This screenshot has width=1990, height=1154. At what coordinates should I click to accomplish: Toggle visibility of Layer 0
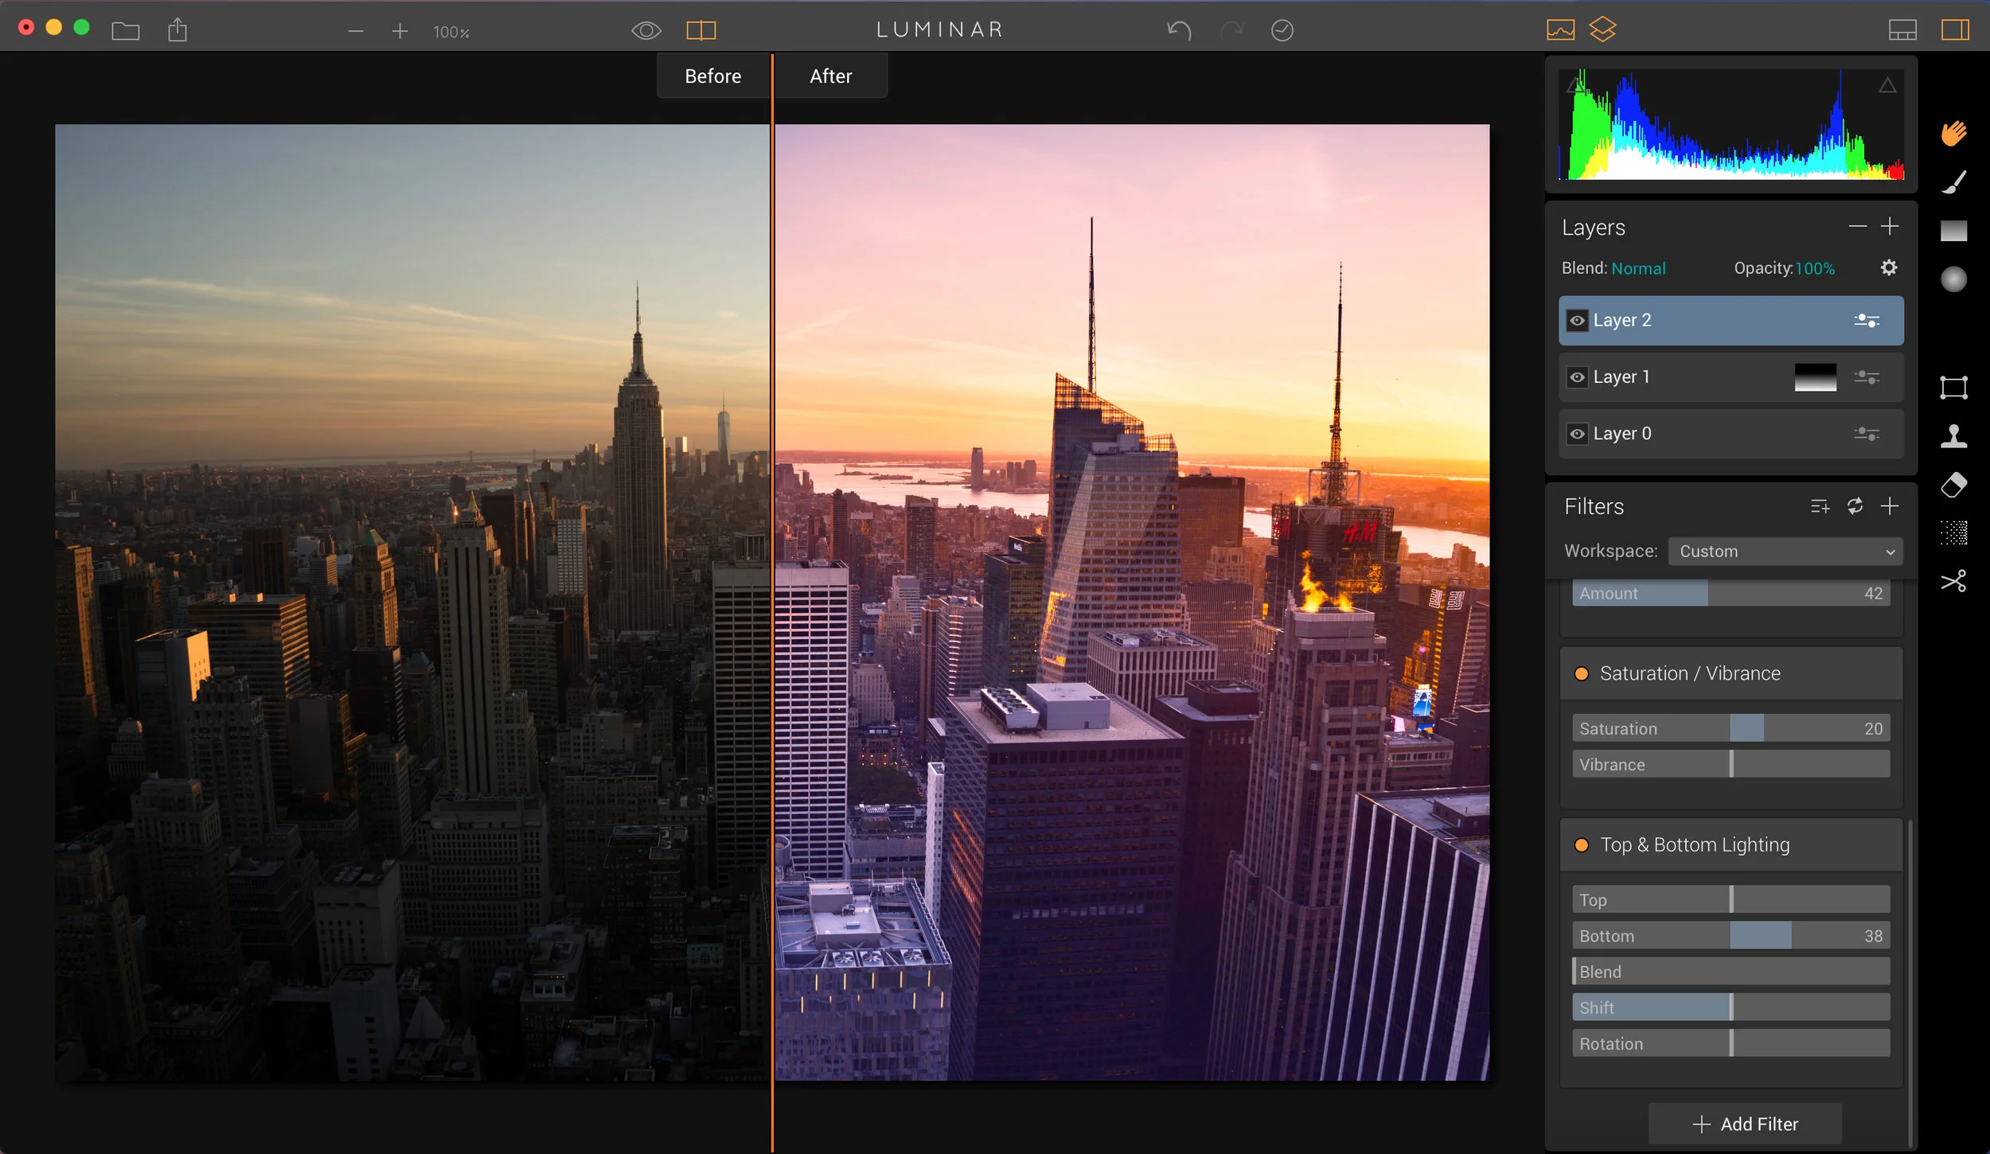(x=1577, y=434)
